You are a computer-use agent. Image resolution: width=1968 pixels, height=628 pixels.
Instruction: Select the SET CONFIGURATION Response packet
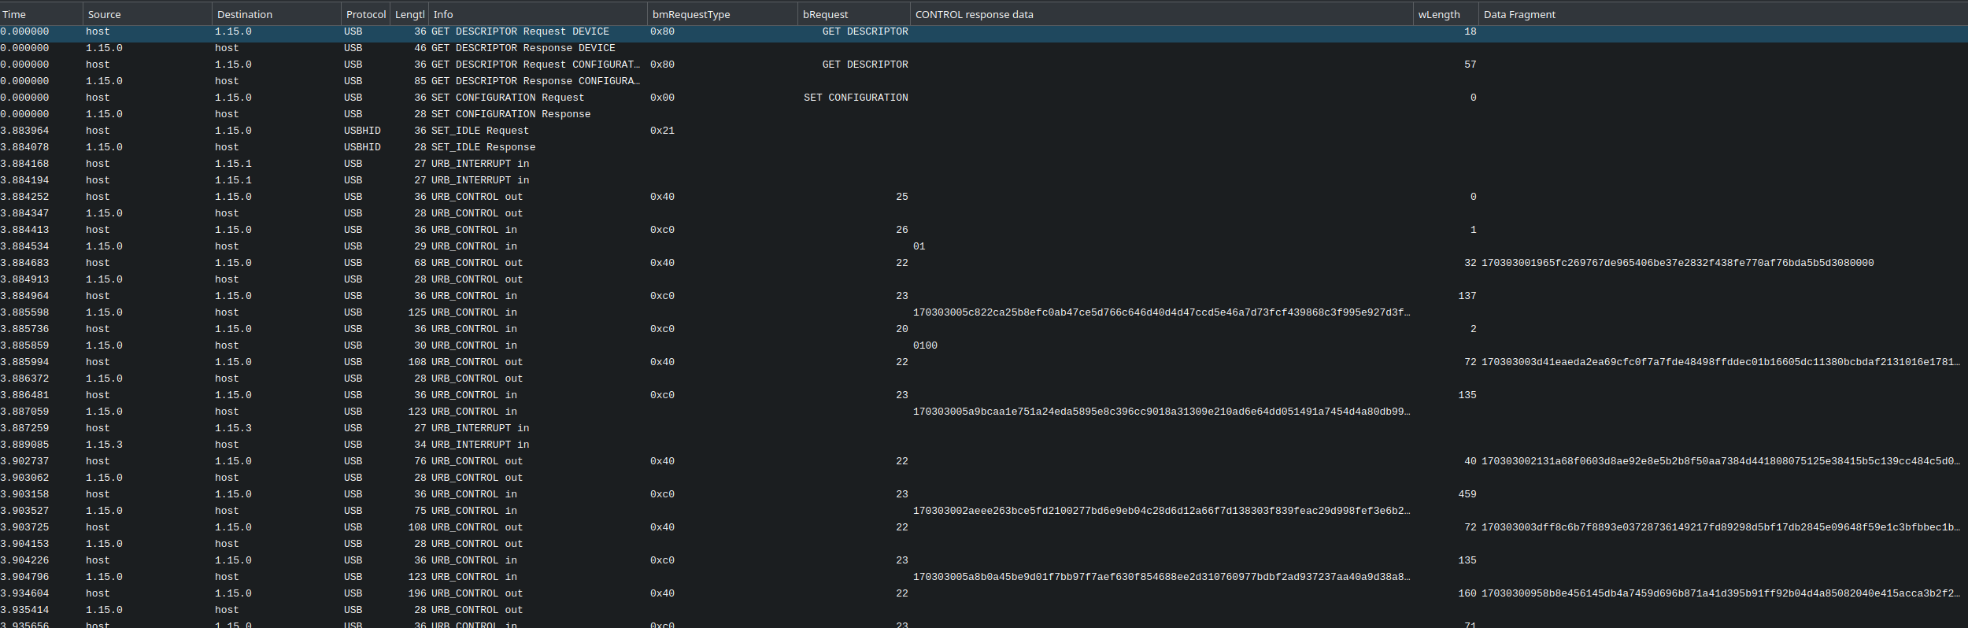(x=984, y=114)
